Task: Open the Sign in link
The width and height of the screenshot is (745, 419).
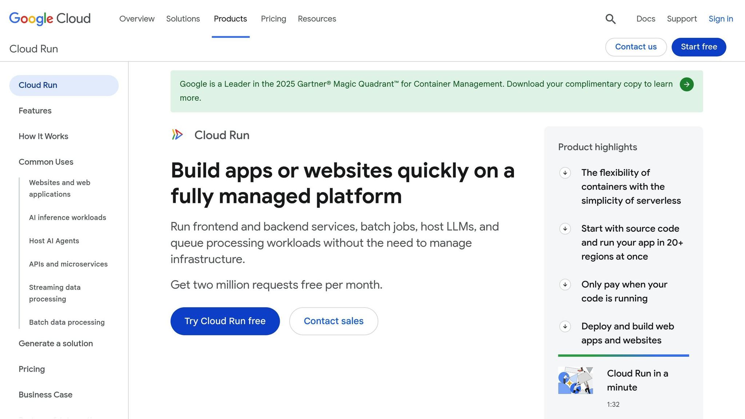Action: coord(721,19)
